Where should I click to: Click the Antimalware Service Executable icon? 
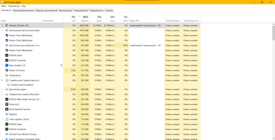(7, 30)
